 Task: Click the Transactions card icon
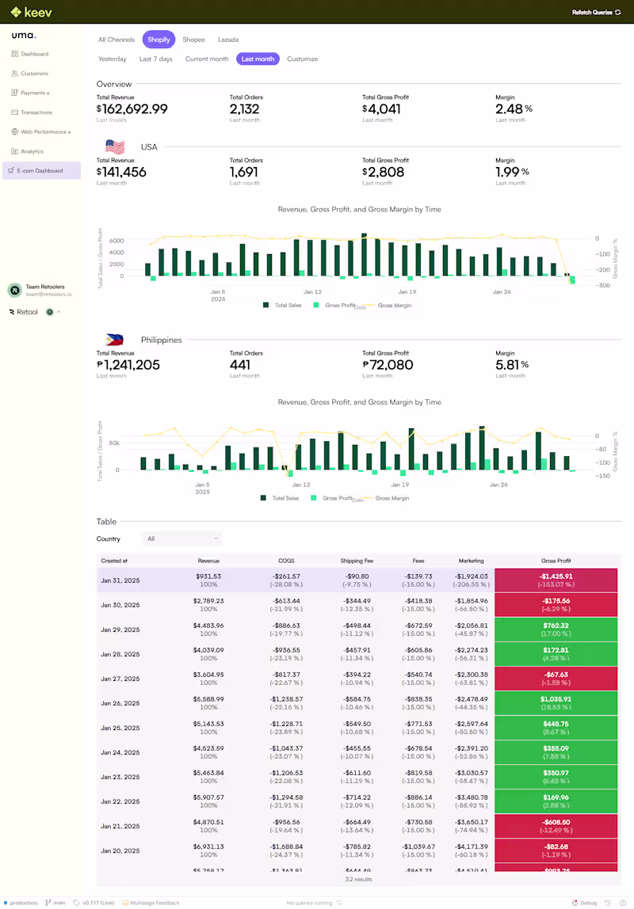14,112
